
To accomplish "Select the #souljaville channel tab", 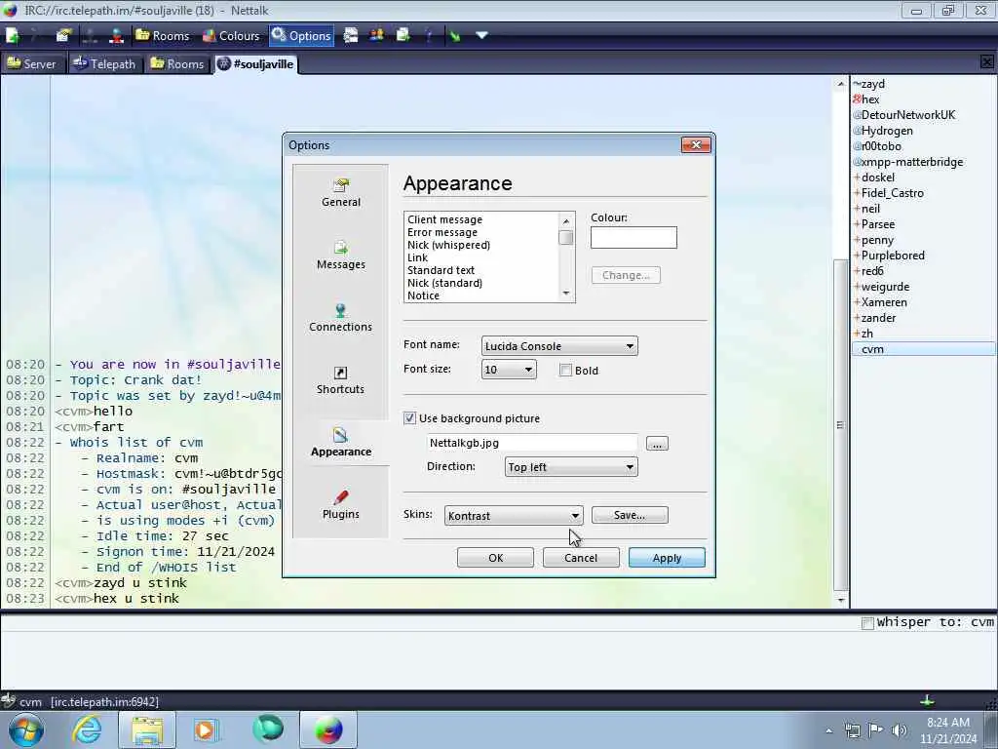I will coord(255,63).
